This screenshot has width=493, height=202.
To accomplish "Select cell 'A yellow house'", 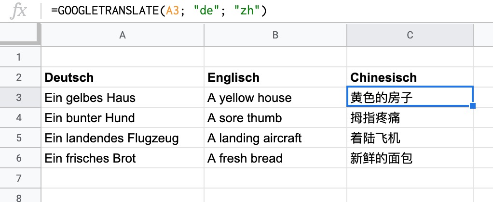I will pos(275,97).
